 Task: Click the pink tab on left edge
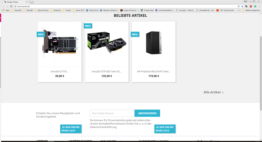coord(1,18)
